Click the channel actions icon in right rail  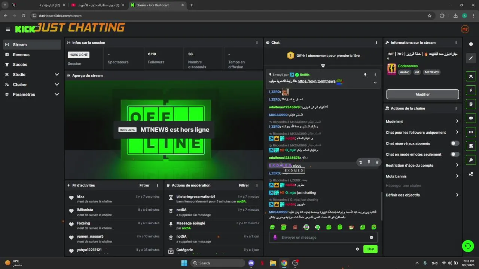click(x=471, y=146)
